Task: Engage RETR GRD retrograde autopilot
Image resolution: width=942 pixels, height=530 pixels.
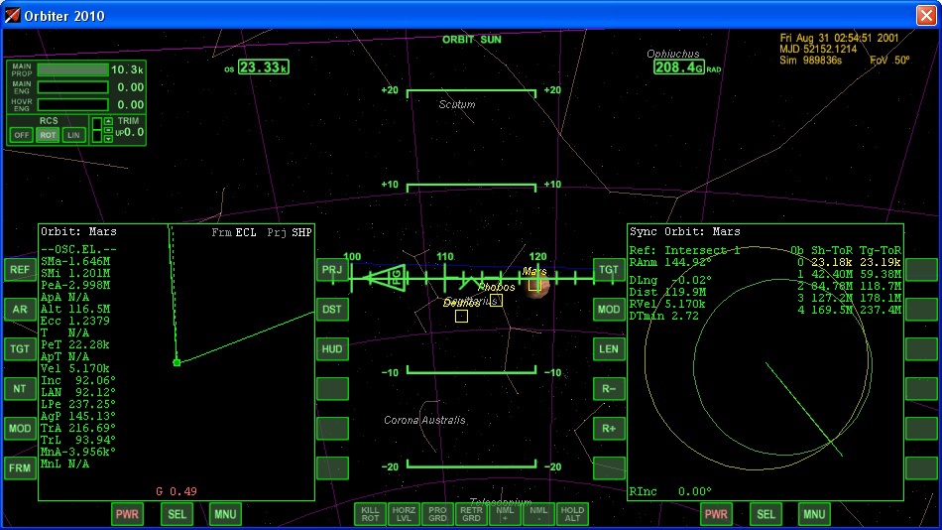Action: (x=471, y=514)
